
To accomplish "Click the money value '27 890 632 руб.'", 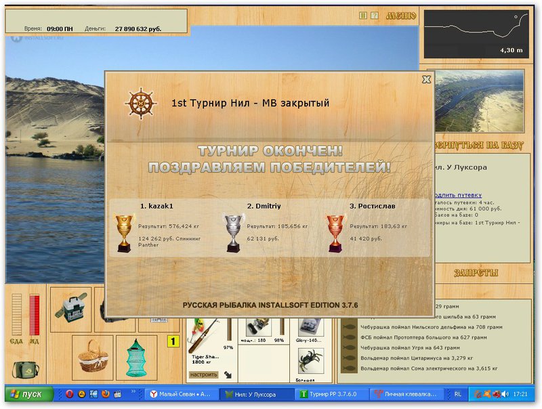I will tap(138, 29).
